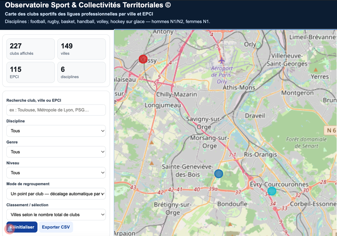Click the Bondoufle map label
Screen dimensions: 337x236
(232, 204)
